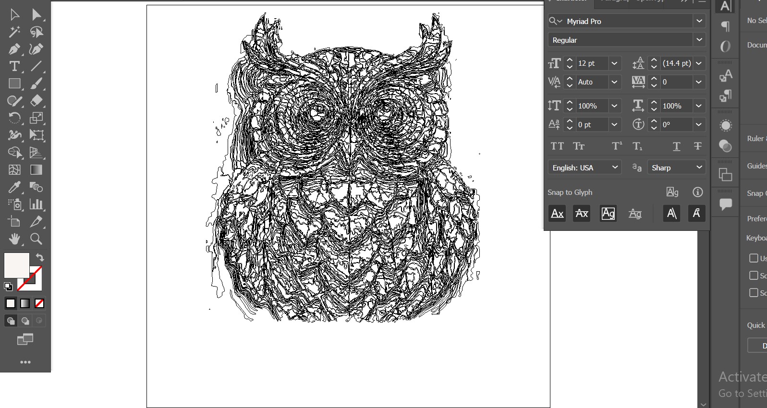Select the Rectangle tool
This screenshot has height=408, width=767.
(x=14, y=84)
